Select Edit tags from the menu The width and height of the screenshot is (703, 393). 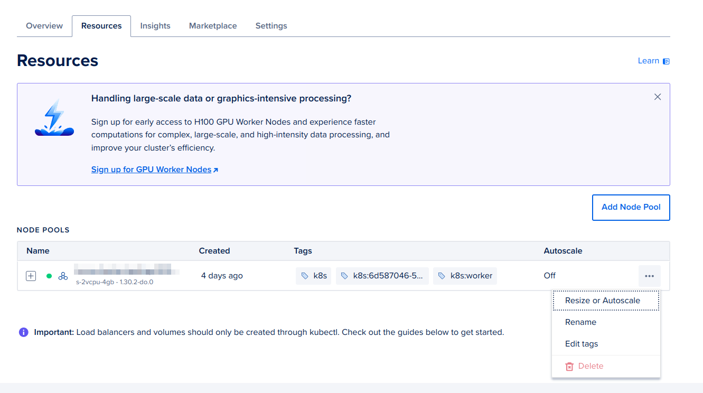point(582,344)
